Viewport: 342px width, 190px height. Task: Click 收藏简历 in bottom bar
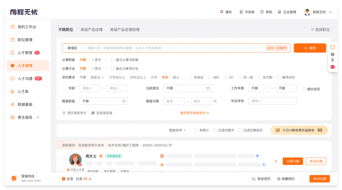(x=286, y=179)
